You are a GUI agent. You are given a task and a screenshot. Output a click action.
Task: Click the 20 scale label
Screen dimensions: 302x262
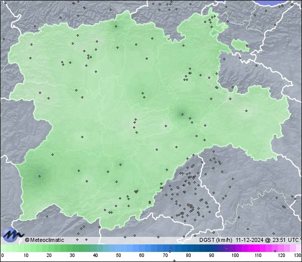tap(49, 255)
